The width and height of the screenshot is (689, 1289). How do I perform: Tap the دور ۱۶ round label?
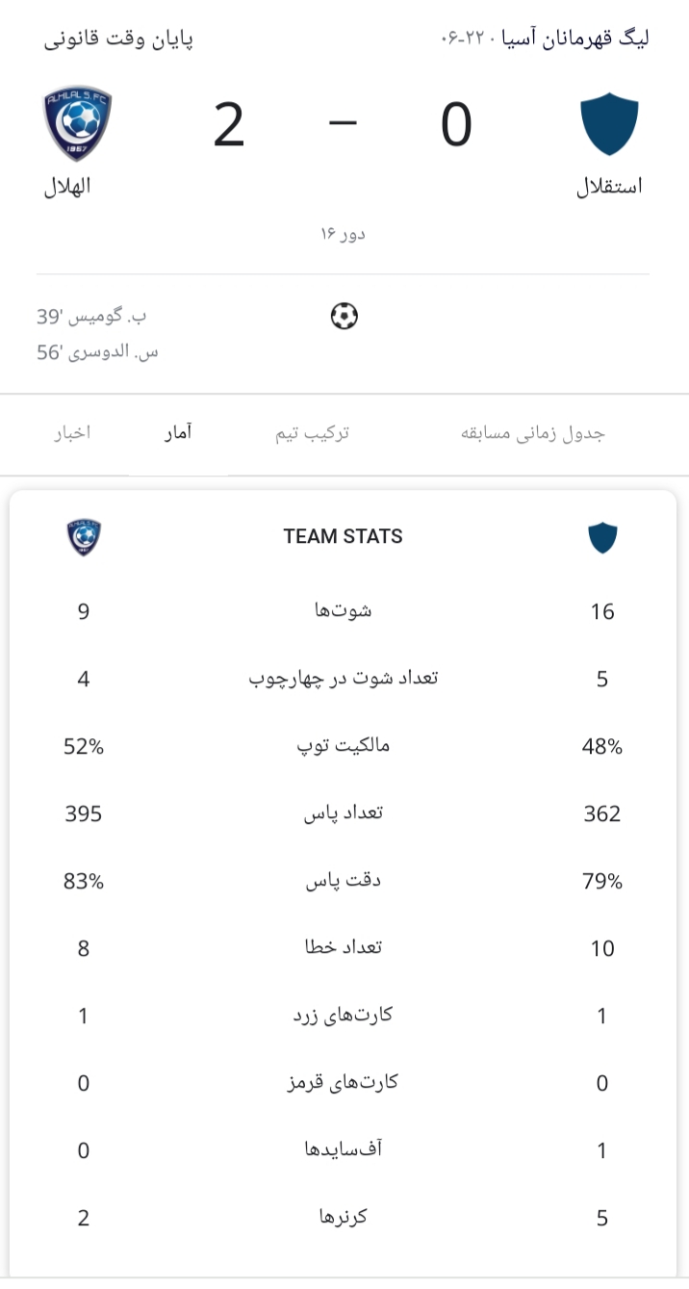coord(344,234)
